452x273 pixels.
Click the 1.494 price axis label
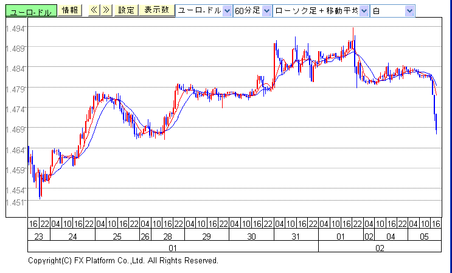[x=16, y=28]
